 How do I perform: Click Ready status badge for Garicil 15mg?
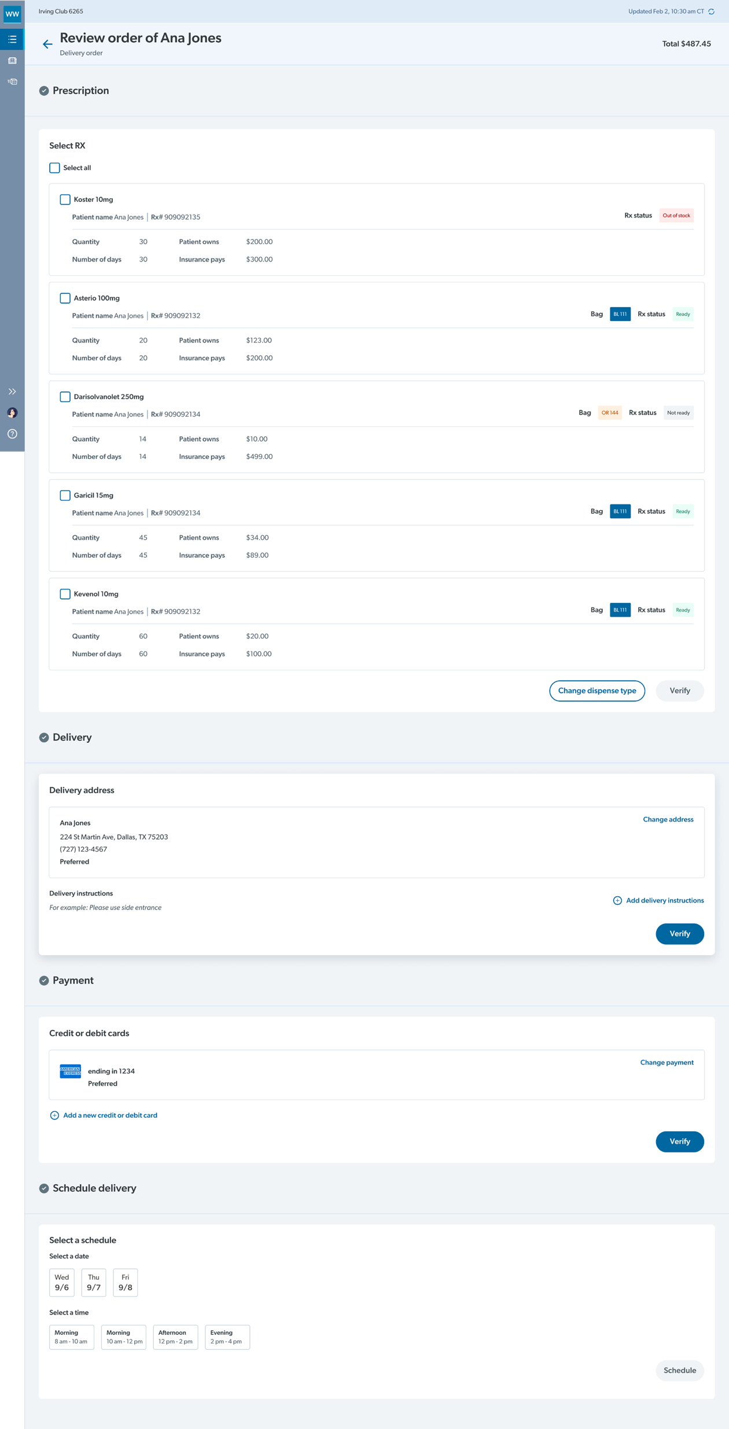[x=683, y=511]
